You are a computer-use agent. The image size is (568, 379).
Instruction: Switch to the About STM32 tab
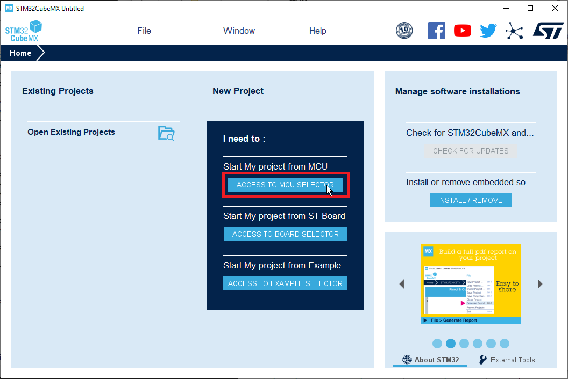(430, 360)
